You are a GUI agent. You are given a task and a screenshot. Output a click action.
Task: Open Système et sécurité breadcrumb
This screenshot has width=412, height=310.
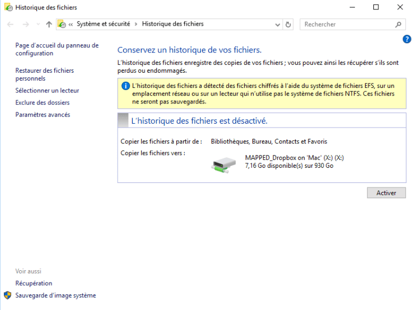click(x=103, y=24)
